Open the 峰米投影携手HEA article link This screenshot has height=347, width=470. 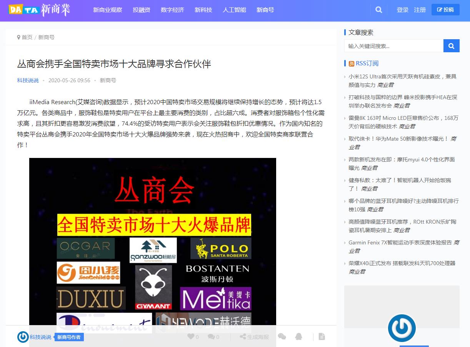click(403, 101)
